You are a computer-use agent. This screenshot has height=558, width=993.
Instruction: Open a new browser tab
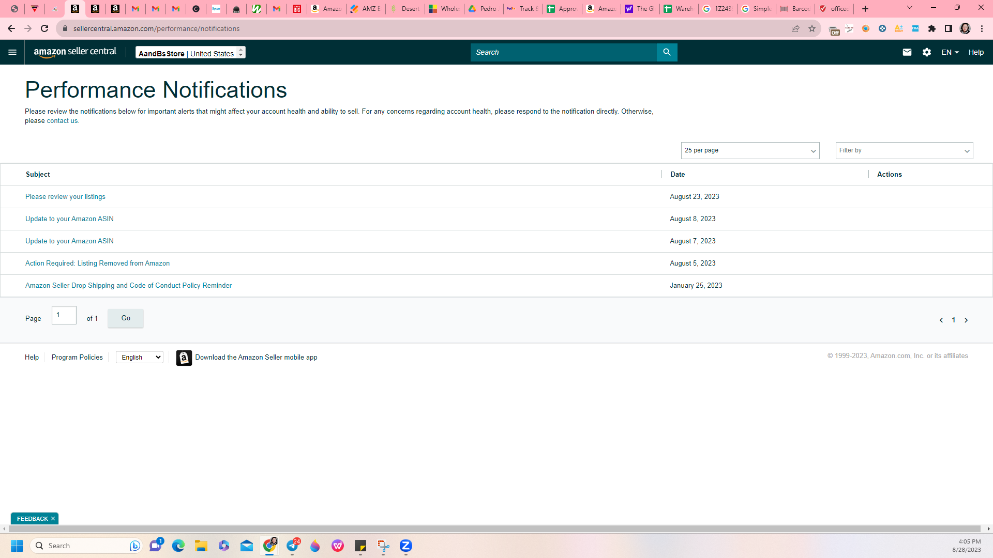(865, 9)
